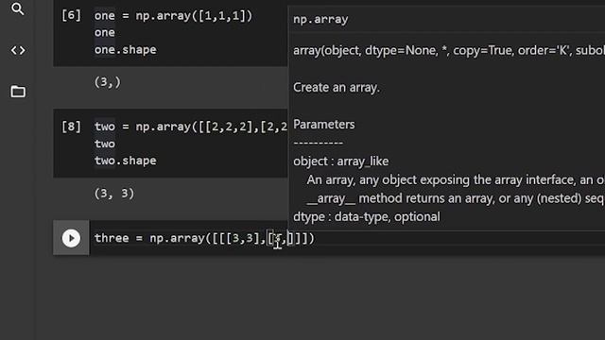Click line 'one = np.array([1,1,1])'

(x=173, y=16)
